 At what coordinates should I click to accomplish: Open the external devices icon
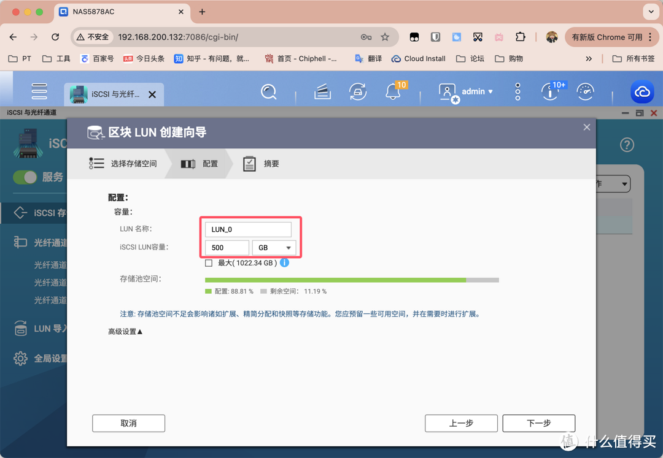click(358, 91)
